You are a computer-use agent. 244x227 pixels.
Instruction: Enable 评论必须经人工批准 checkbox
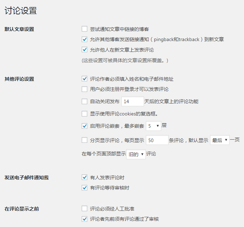(84, 208)
